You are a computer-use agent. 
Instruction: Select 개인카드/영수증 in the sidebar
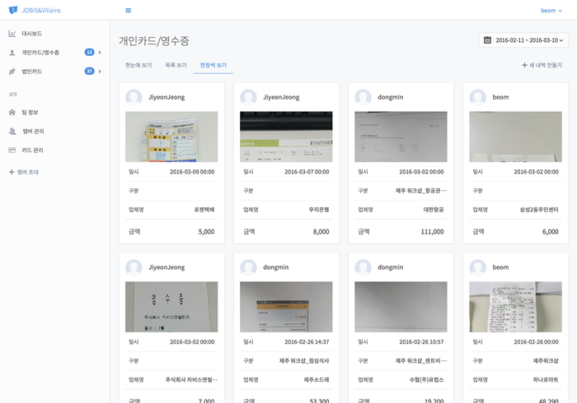click(x=40, y=53)
